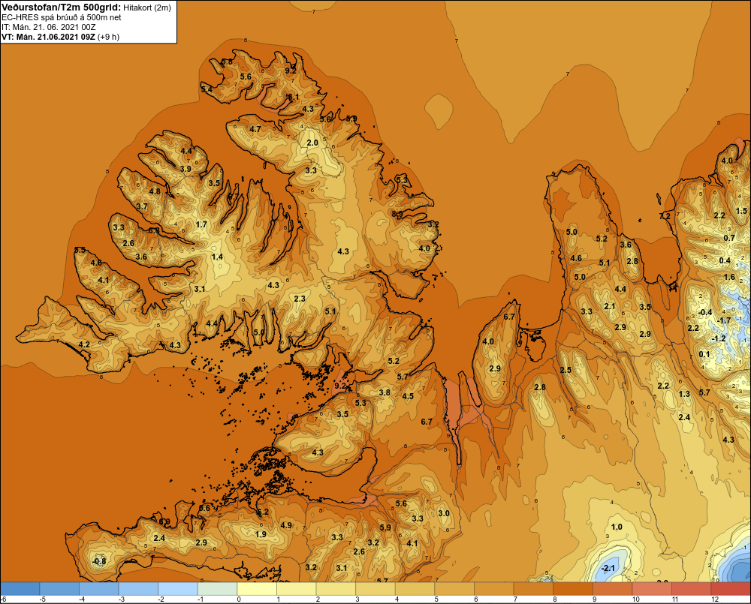Click the "1.3" temperature value

[x=684, y=394]
